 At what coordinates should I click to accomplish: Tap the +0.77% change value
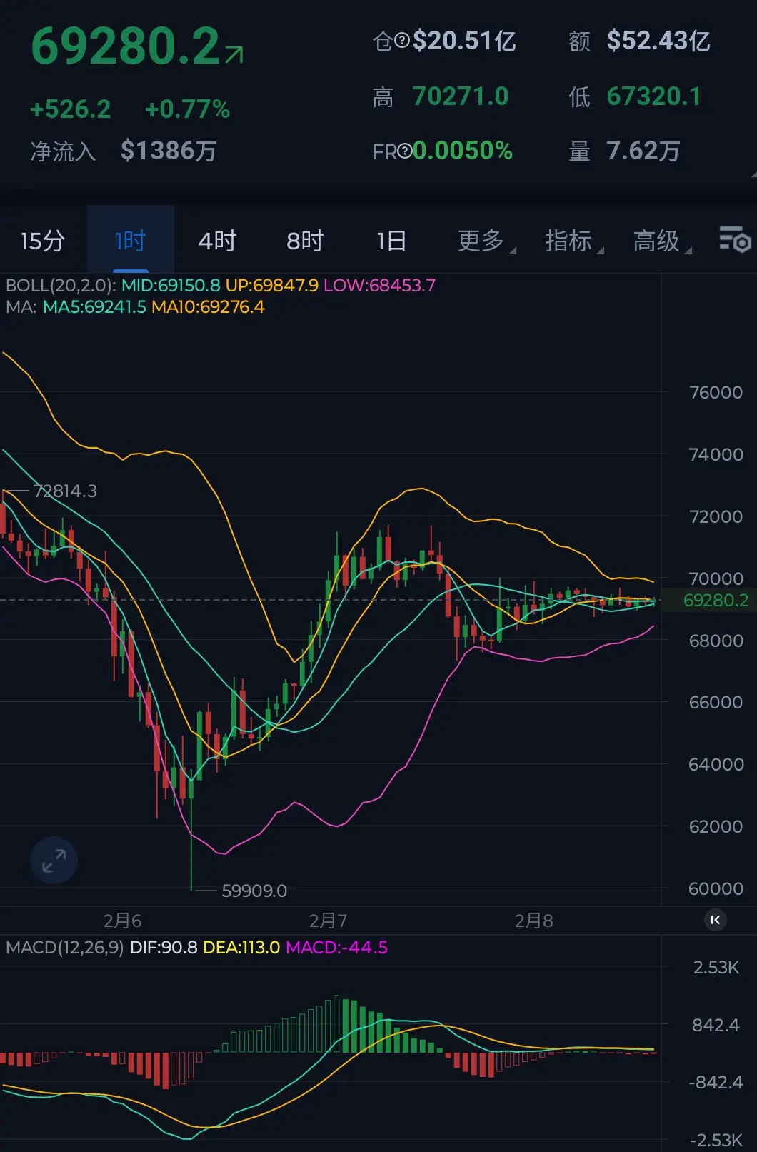[187, 109]
